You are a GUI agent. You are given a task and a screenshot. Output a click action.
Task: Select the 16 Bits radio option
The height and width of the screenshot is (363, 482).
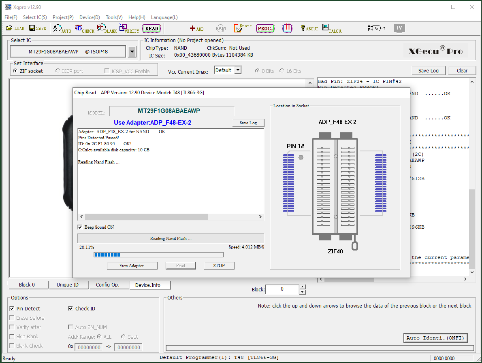pos(282,71)
